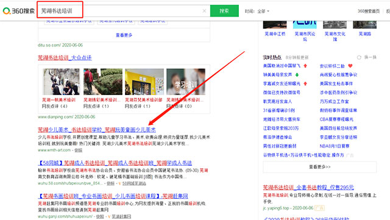Click the 广告 tag beside jc.yaping6.top
This screenshot has height=220, width=390.
pyautogui.click(x=319, y=208)
